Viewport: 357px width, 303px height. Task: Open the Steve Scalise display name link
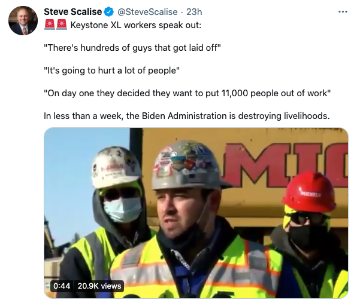click(x=73, y=12)
